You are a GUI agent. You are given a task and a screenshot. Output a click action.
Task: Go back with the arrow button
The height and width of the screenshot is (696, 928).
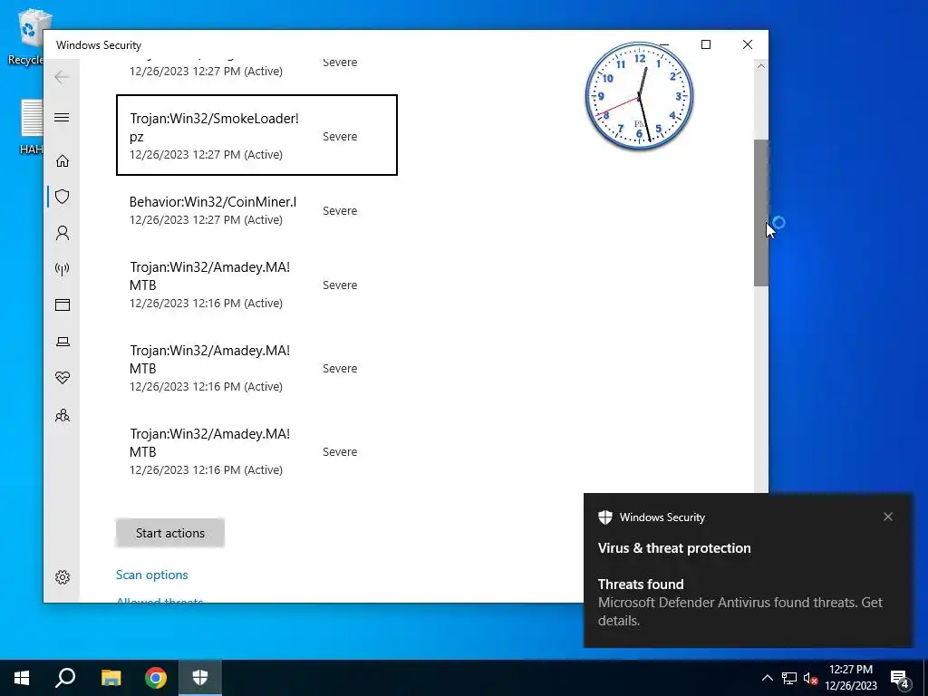tap(62, 77)
